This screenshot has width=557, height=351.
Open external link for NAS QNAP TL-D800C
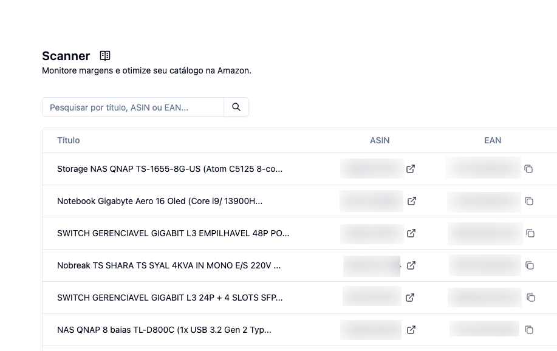click(411, 330)
